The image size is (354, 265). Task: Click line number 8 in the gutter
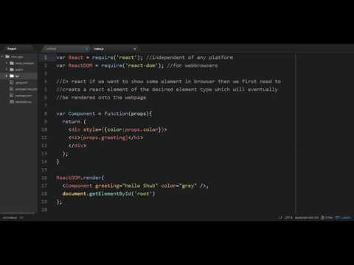click(x=46, y=113)
